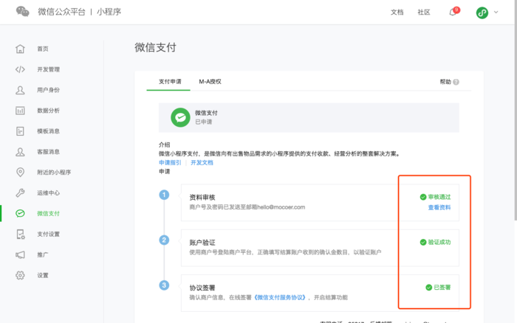This screenshot has width=517, height=323.
Task: Switch to the M-A授权 tab
Action: pos(210,81)
